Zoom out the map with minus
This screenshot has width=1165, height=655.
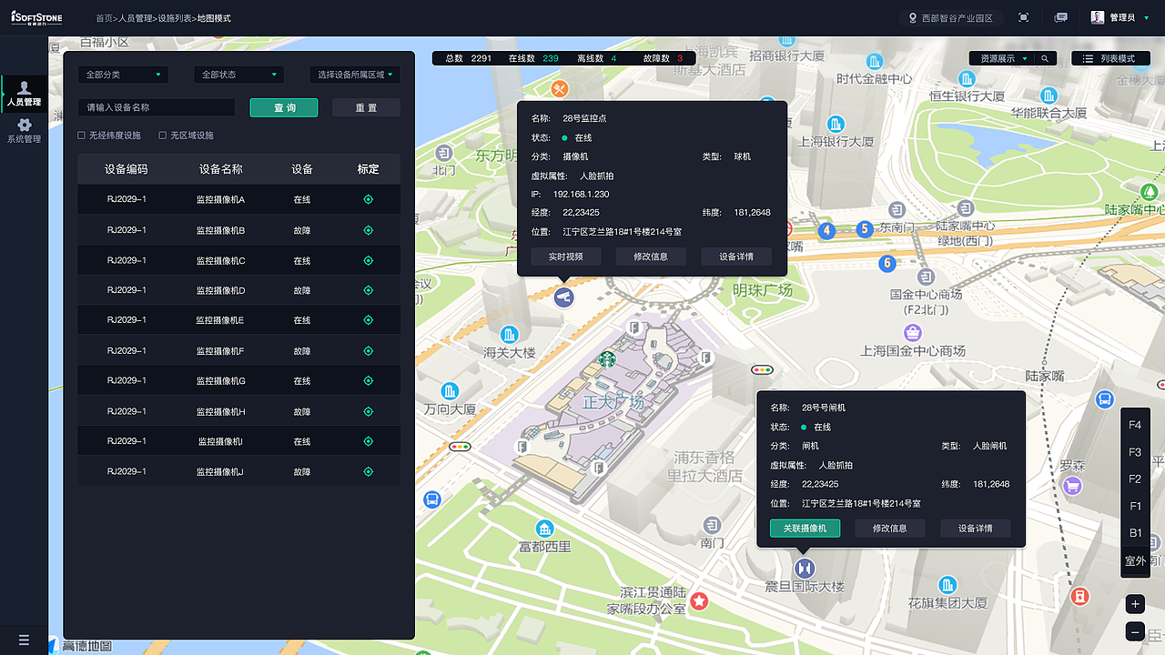(x=1135, y=630)
